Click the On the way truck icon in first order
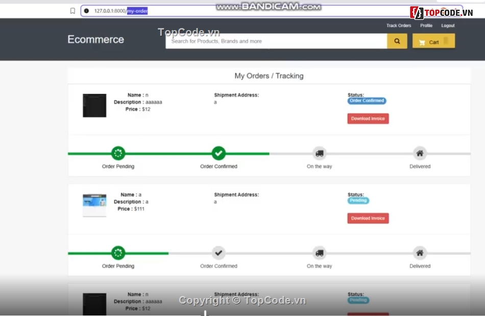Image resolution: width=485 pixels, height=316 pixels. pyautogui.click(x=319, y=153)
